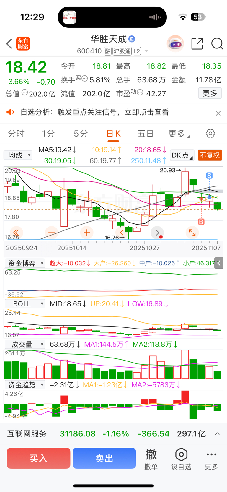The height and width of the screenshot is (492, 227).
Task: Expand the stock code dropdown arrow
Action: pos(146,51)
